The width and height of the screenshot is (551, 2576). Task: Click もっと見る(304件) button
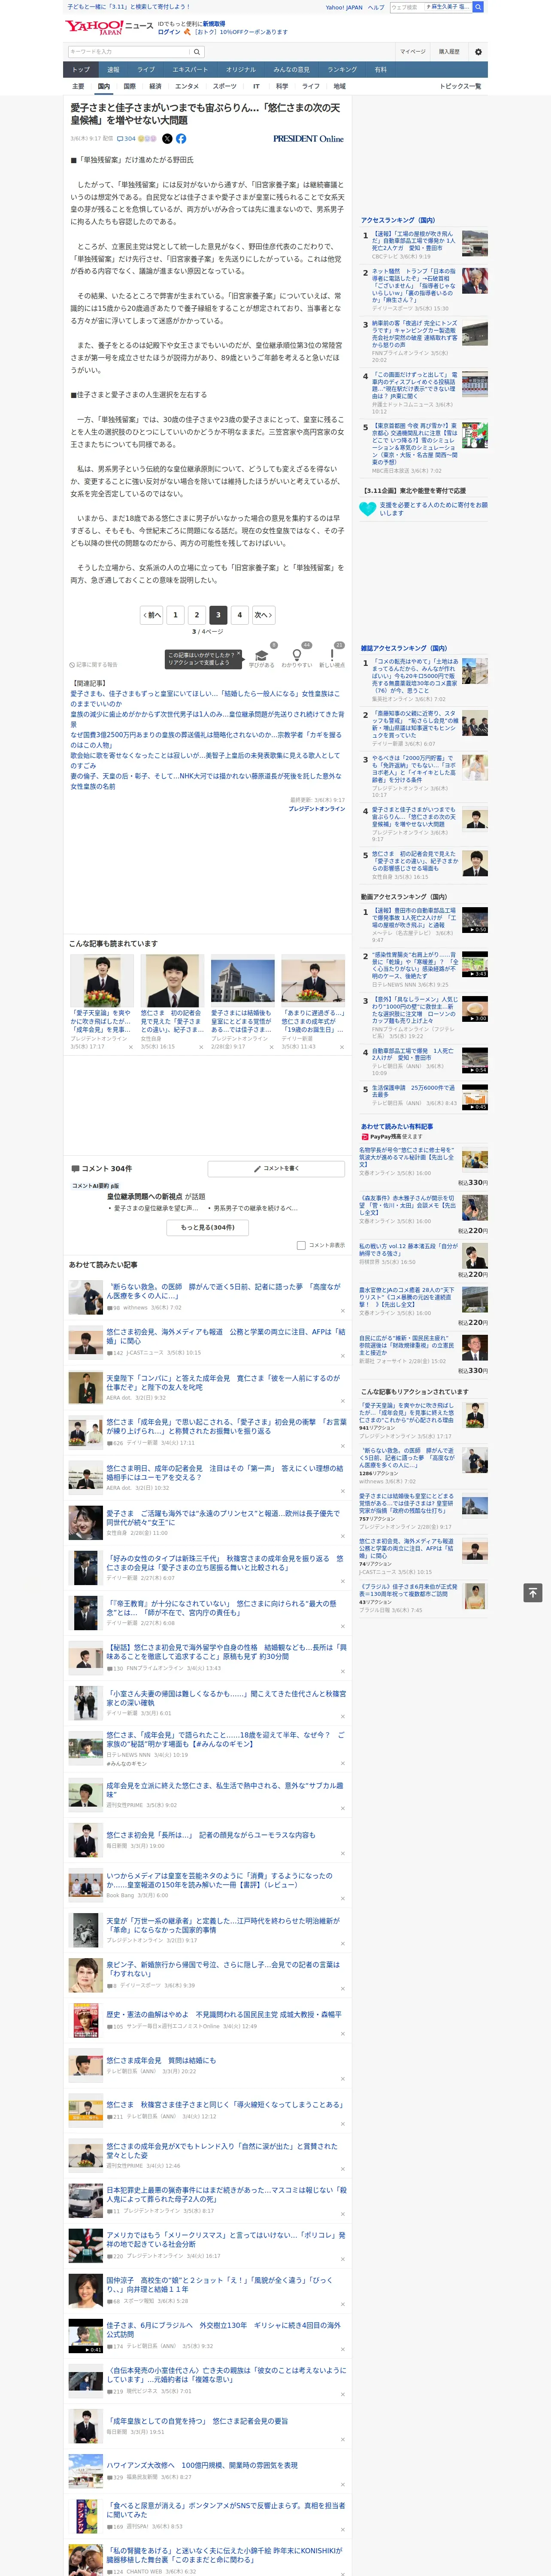point(208,1227)
